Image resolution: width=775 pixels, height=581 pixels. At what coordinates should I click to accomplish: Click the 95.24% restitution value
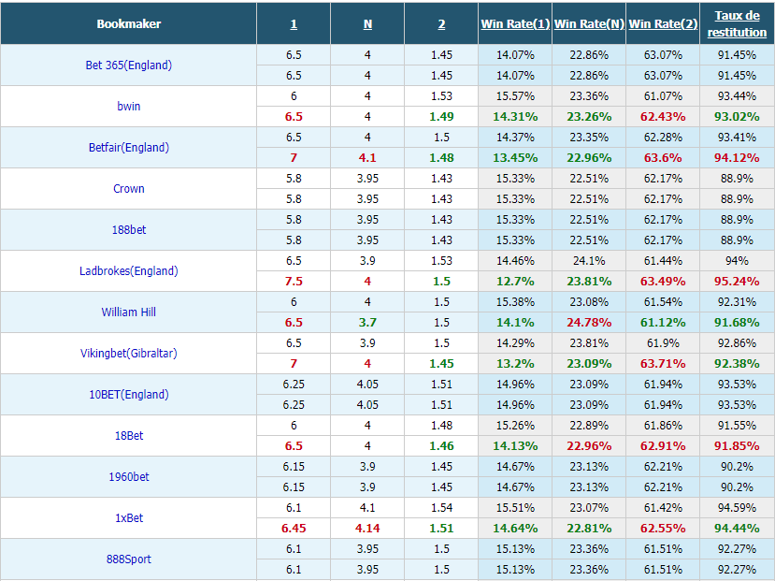point(737,282)
